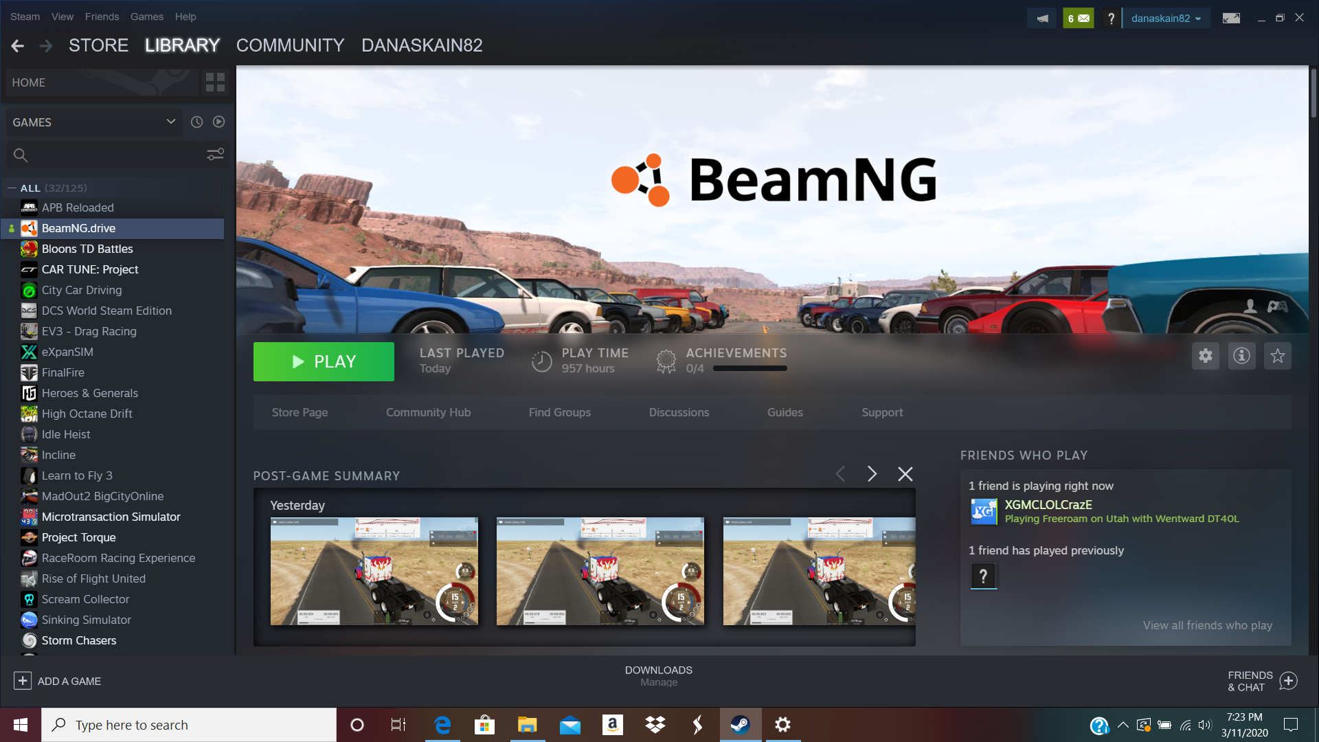
Task: Open the Support link
Action: (882, 412)
